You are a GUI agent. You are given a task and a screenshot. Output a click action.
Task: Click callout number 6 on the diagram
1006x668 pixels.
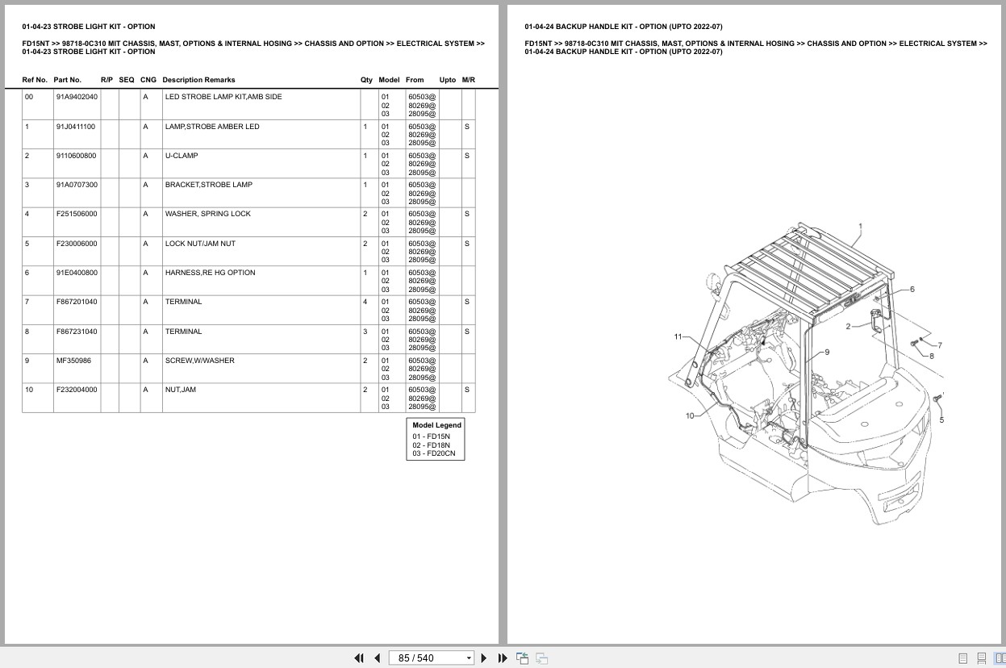[912, 289]
